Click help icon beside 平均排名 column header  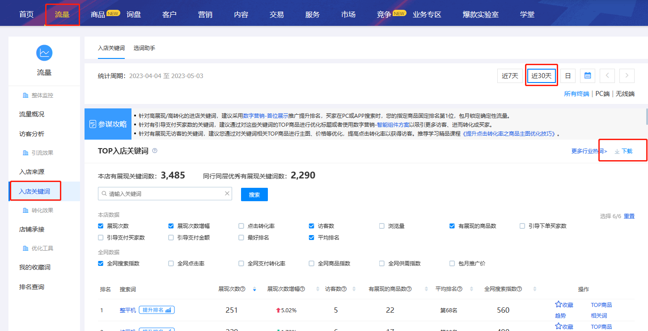[460, 289]
